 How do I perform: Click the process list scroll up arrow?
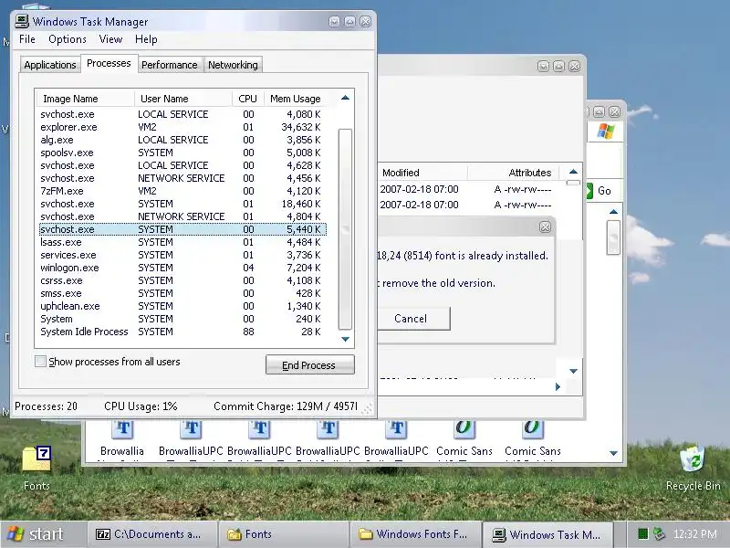tap(345, 98)
